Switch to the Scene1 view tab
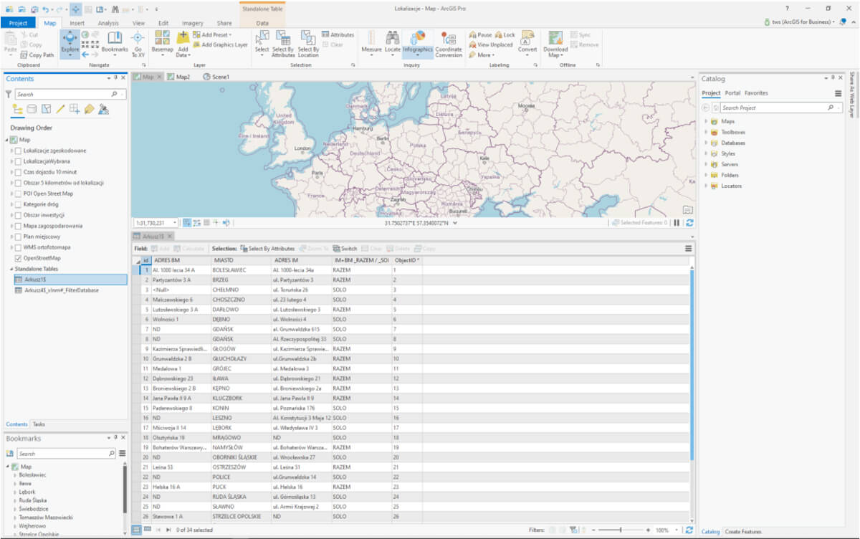The height and width of the screenshot is (539, 860). click(216, 76)
